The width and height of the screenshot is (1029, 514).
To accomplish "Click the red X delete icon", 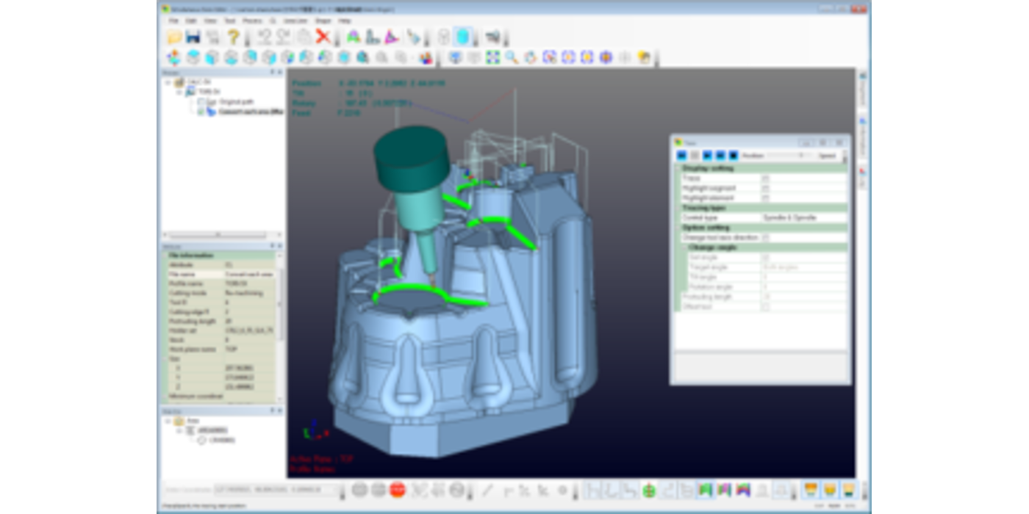I will pos(323,37).
